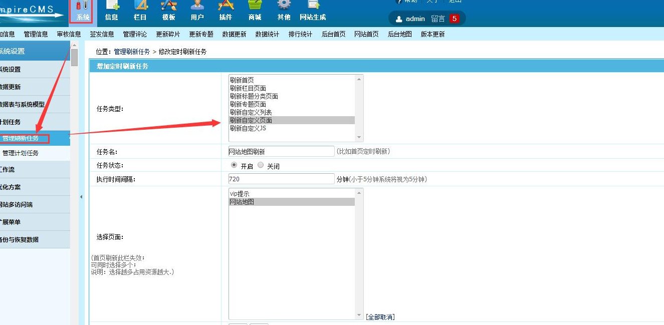Collapse 计划任务 sidebar section
Viewport: 664px width, 325px height.
pos(35,122)
